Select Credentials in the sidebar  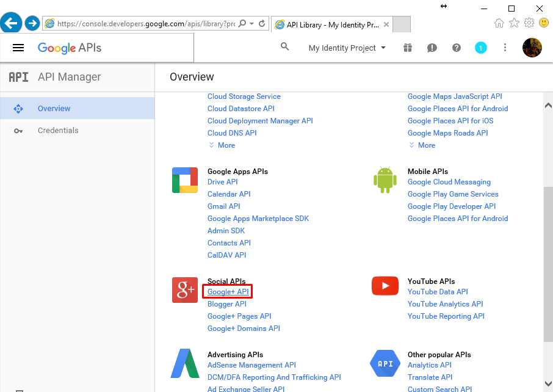pyautogui.click(x=58, y=131)
